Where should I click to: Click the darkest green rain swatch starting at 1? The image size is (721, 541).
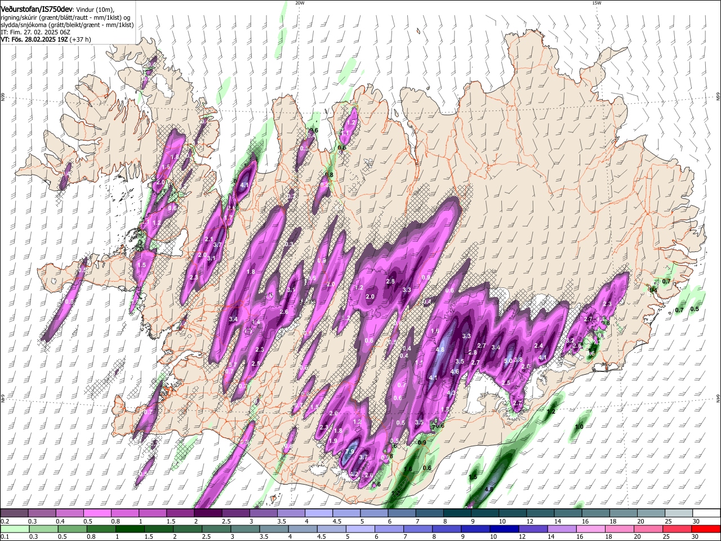click(x=130, y=529)
